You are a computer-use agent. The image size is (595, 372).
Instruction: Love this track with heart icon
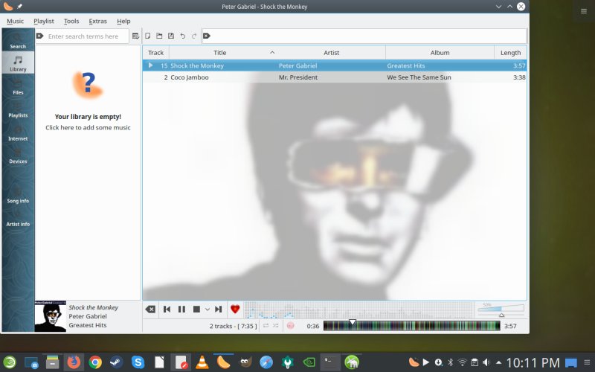235,309
